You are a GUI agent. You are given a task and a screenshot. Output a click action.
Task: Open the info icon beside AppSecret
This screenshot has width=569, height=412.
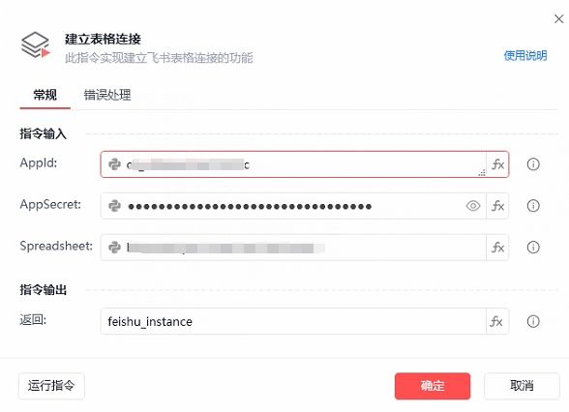[x=532, y=206]
